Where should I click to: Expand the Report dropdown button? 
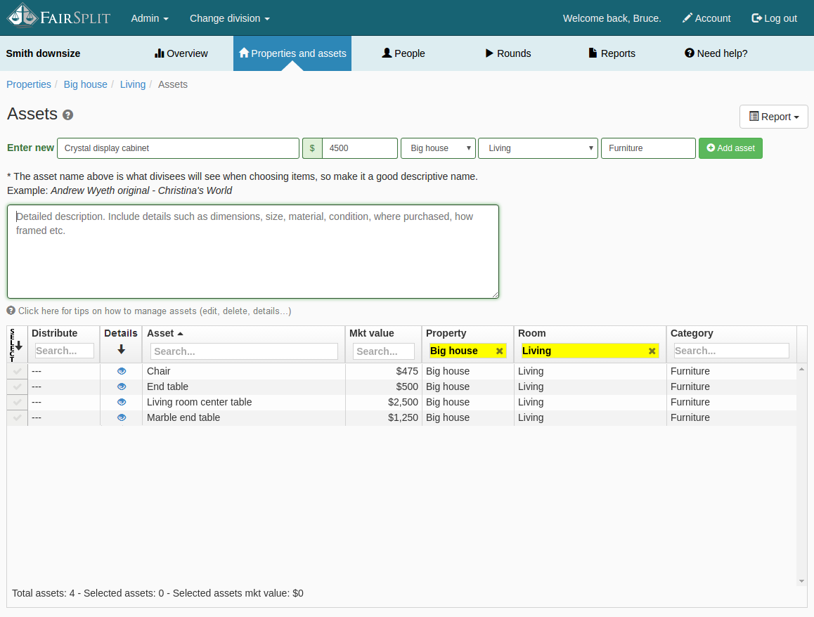773,117
